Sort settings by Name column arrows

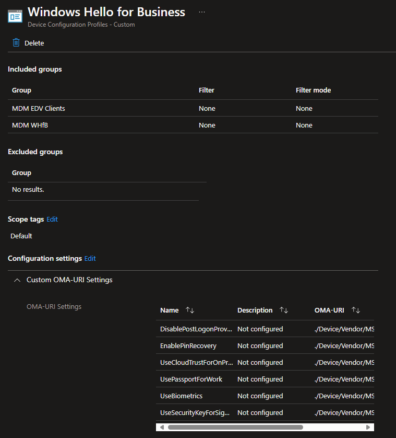click(x=190, y=310)
